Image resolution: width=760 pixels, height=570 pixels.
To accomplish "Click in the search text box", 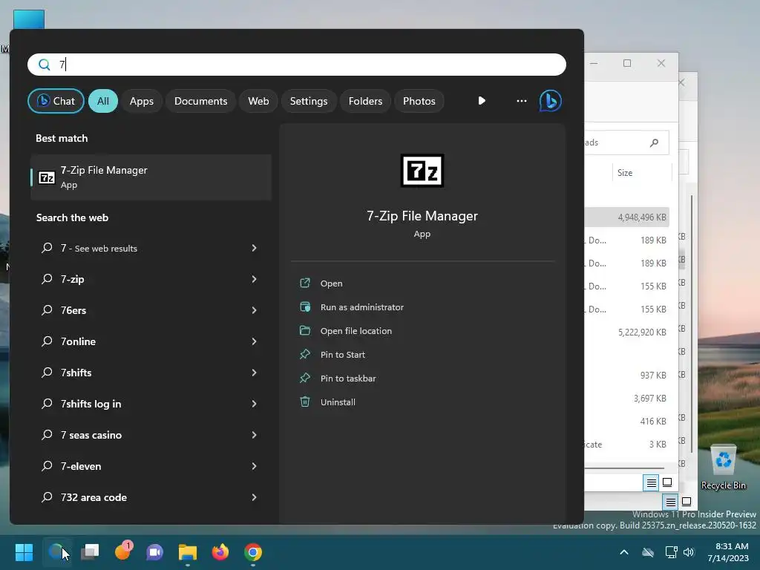I will [297, 65].
